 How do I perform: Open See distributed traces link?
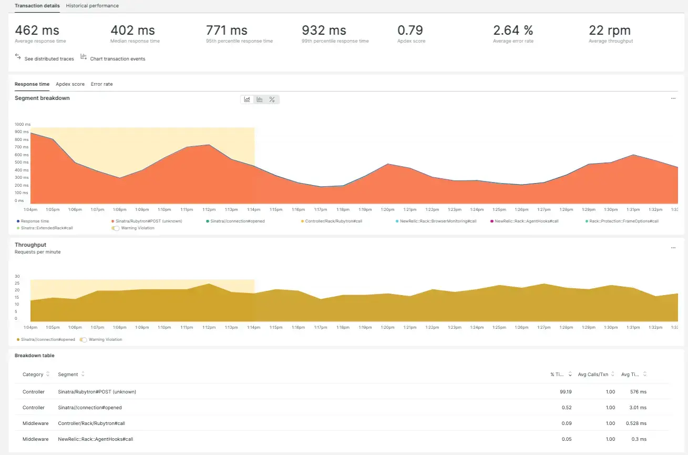click(49, 59)
